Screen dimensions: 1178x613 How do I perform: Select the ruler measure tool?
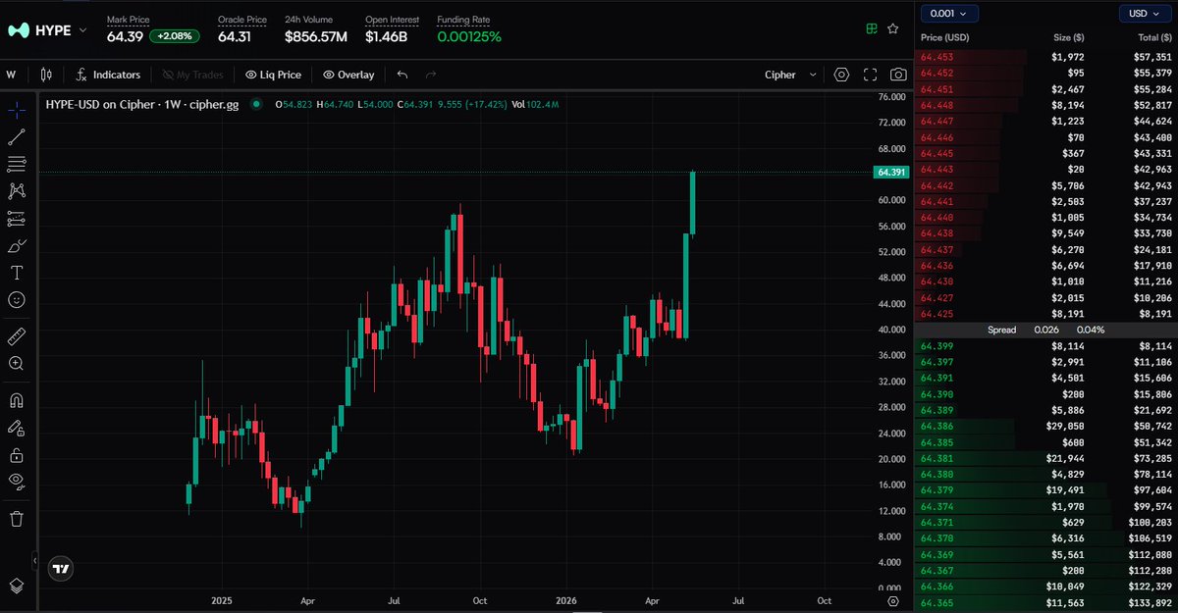pyautogui.click(x=17, y=336)
